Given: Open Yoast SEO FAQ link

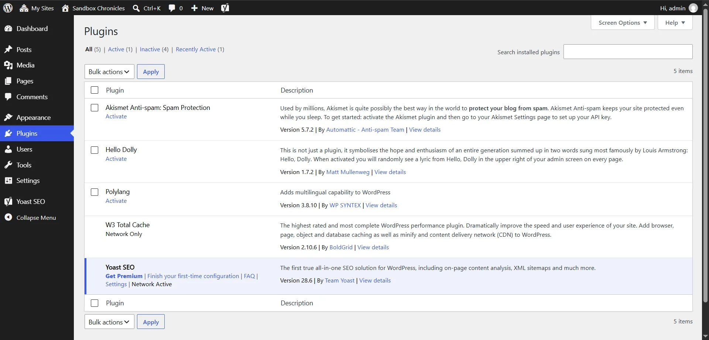Looking at the screenshot, I should coord(249,276).
